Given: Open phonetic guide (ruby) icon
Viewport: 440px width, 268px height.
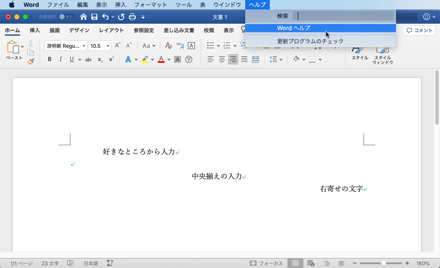Looking at the screenshot, I should point(180,45).
